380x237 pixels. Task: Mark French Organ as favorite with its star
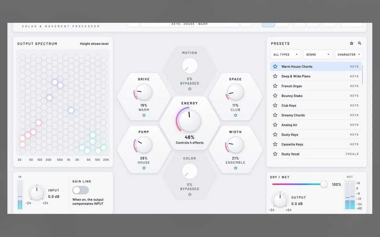coord(275,86)
